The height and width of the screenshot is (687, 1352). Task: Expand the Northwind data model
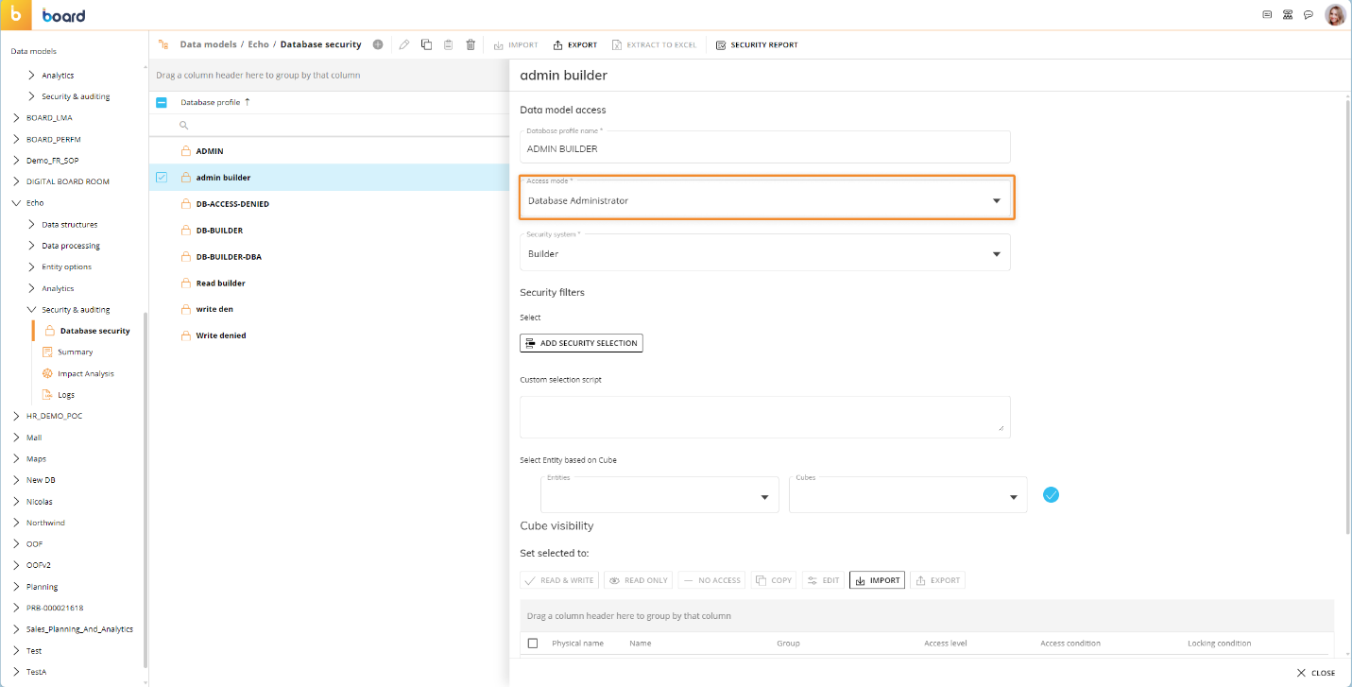(x=16, y=523)
